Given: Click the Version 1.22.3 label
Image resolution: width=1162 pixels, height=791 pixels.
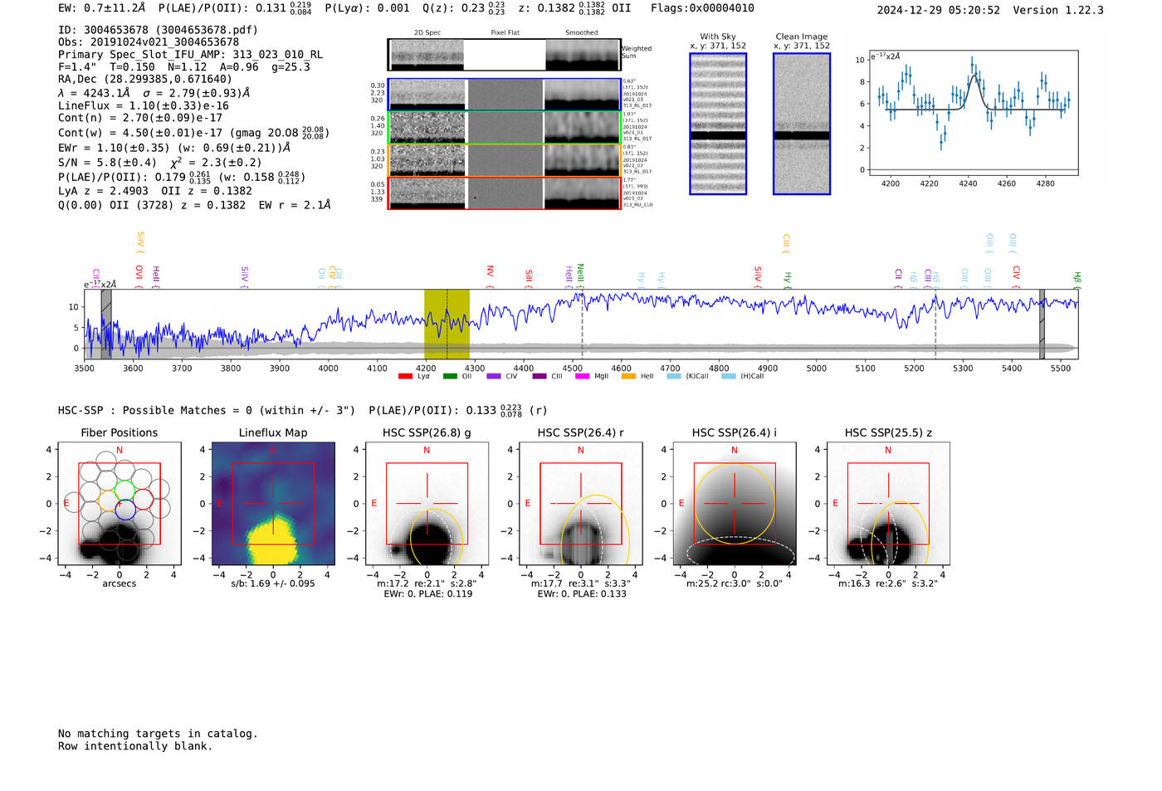Looking at the screenshot, I should point(1058,10).
